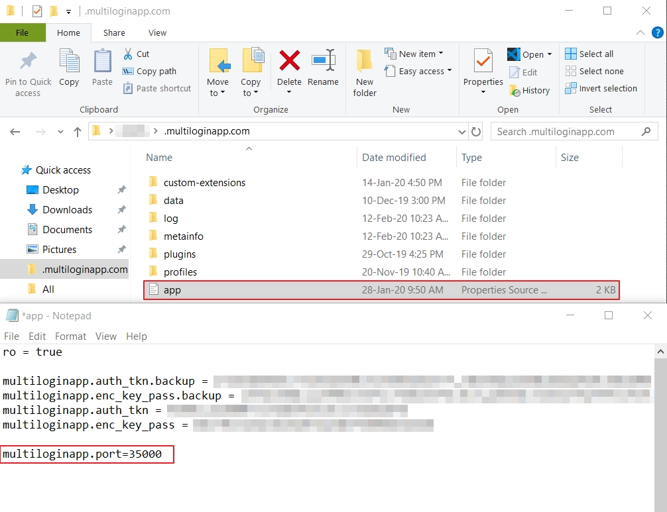Click the Paste clipboard icon

point(102,61)
